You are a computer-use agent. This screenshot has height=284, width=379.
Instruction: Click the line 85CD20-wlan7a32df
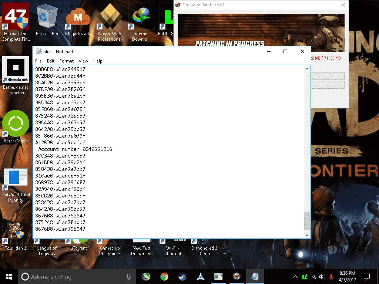60,196
